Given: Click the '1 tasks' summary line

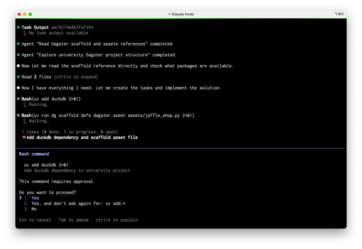Looking at the screenshot, I should pyautogui.click(x=70, y=132).
